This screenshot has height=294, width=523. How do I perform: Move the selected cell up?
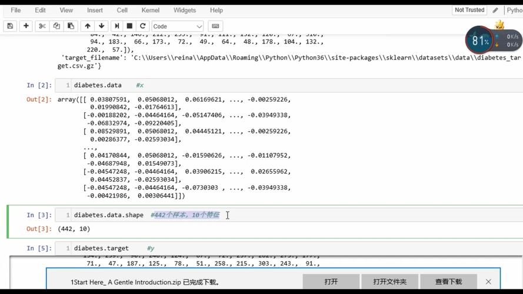coord(88,26)
